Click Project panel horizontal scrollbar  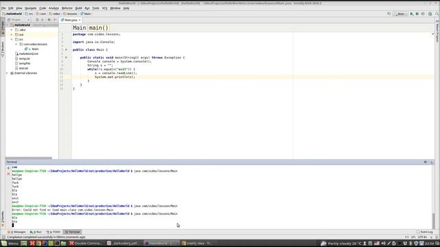[x=29, y=158]
